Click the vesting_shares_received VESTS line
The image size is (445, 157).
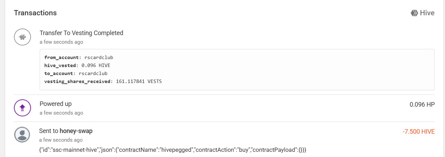pos(103,82)
